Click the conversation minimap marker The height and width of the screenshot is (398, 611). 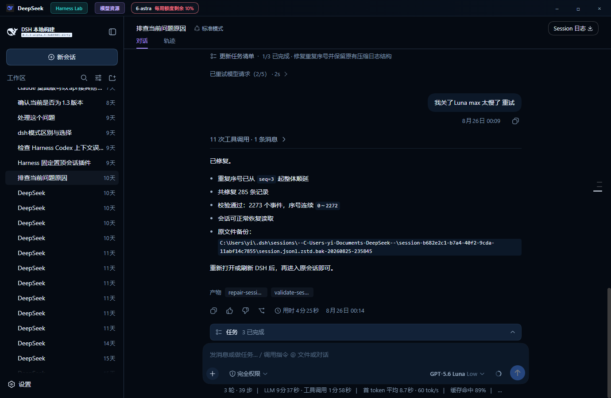(x=598, y=187)
